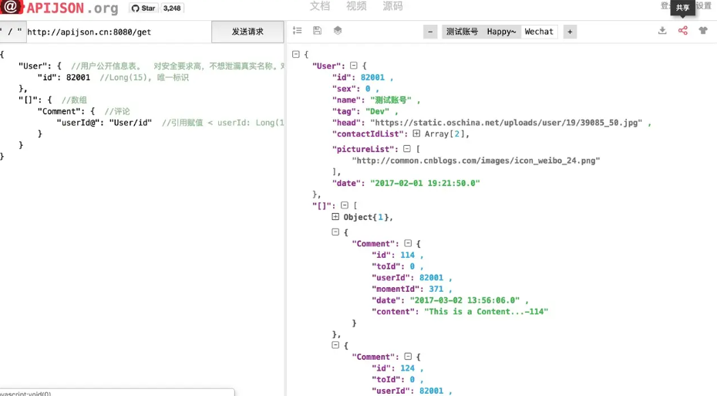Click the name value "测试账号" in response
The width and height of the screenshot is (717, 396).
391,100
